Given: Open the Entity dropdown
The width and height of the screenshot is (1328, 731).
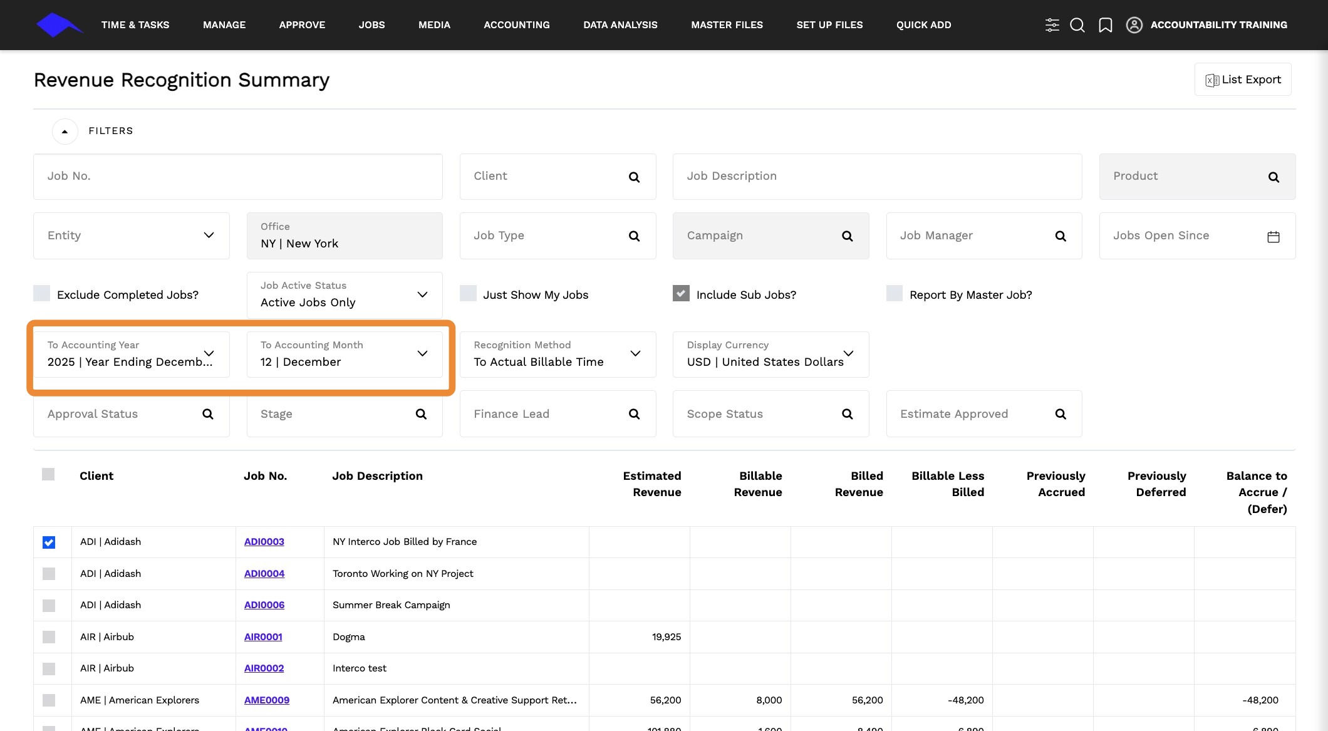Looking at the screenshot, I should pos(132,236).
